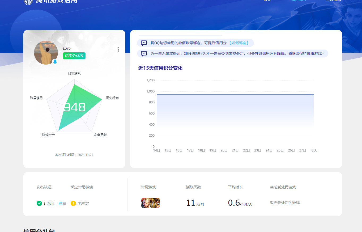Click the 17日 label on chart axis
This screenshot has width=362, height=232.
point(190,150)
